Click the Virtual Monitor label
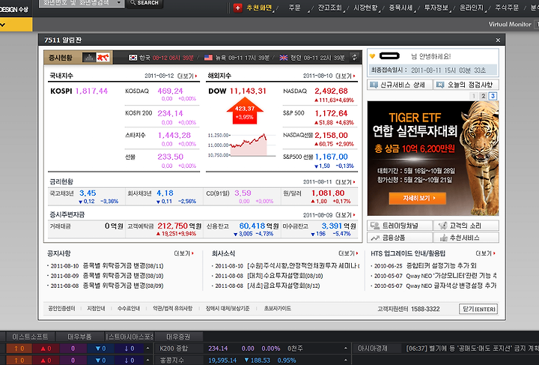The width and height of the screenshot is (539, 365). tap(510, 24)
